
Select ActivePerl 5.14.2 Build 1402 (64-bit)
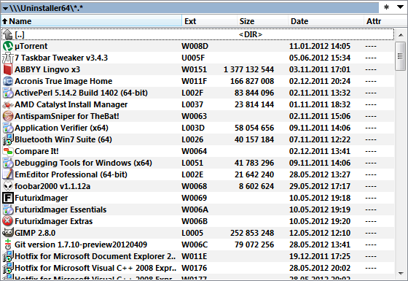point(81,93)
